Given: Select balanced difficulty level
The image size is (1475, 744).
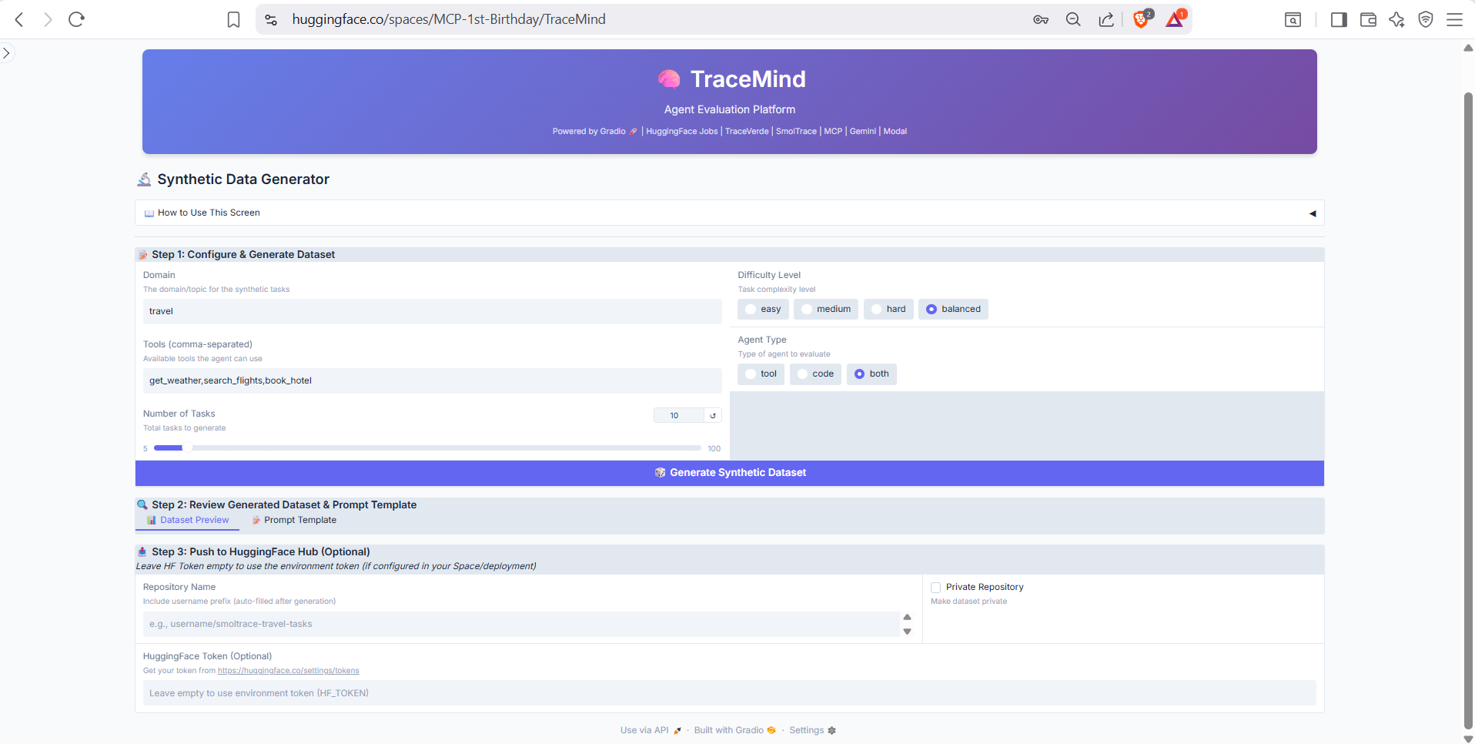Looking at the screenshot, I should tap(953, 309).
